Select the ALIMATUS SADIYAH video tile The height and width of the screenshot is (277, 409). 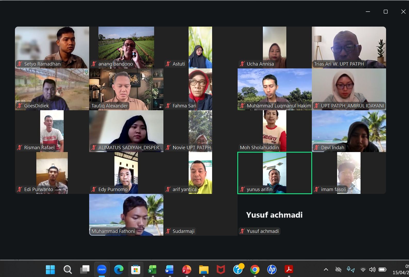tap(126, 131)
